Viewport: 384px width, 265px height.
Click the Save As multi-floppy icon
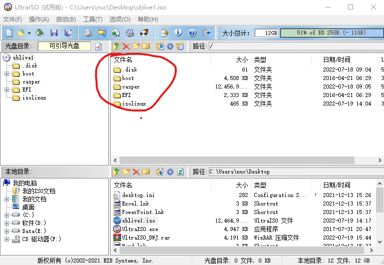point(68,33)
